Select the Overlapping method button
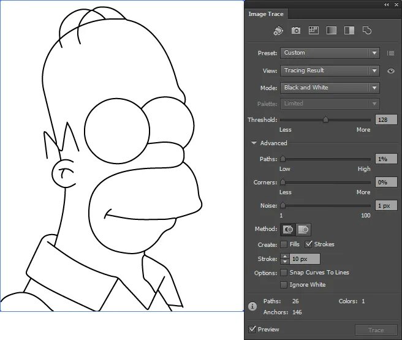402x340 pixels. coord(303,229)
